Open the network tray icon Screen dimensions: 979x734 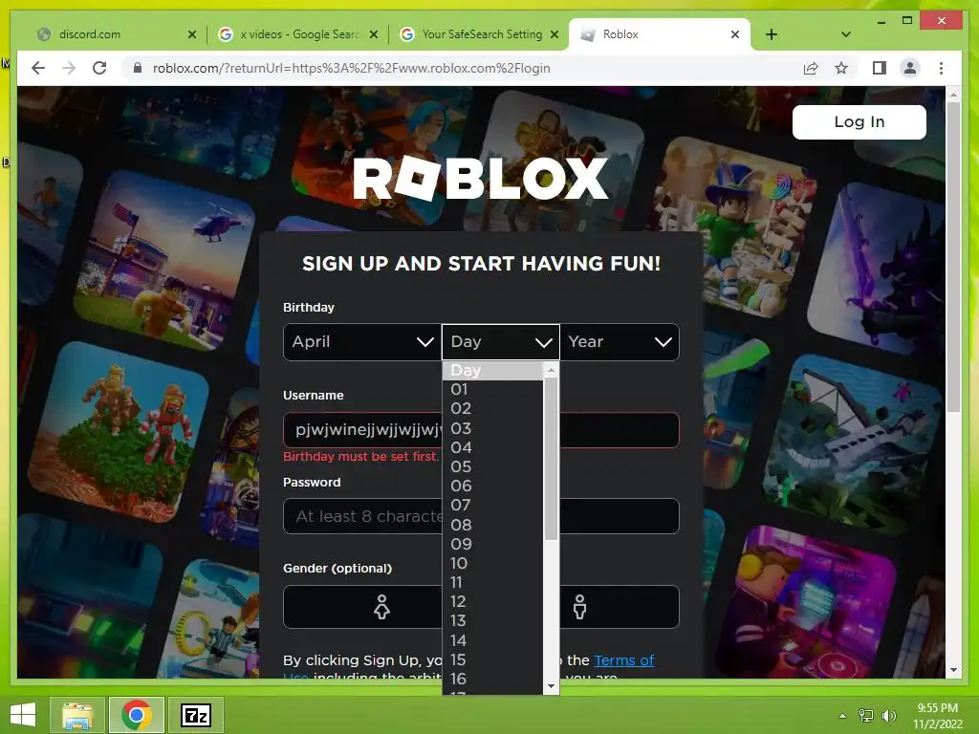pos(865,716)
